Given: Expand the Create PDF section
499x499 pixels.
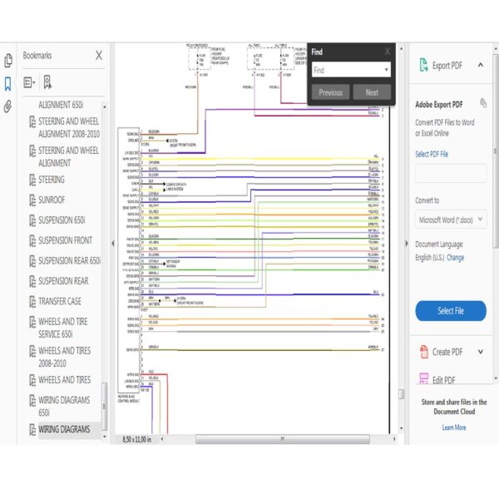Looking at the screenshot, I should pos(481,352).
